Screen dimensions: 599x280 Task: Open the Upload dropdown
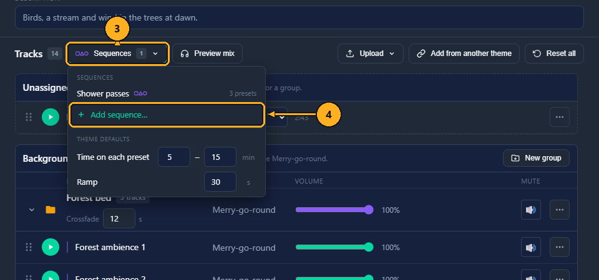370,54
